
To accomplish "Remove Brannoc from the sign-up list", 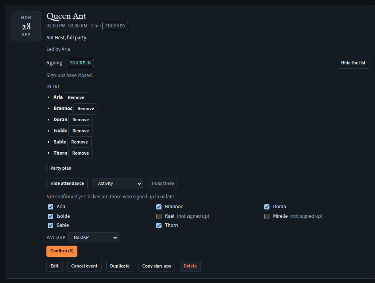I will (x=86, y=109).
